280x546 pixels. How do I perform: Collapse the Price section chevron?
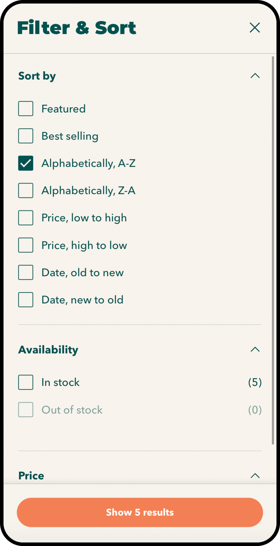[x=255, y=476]
